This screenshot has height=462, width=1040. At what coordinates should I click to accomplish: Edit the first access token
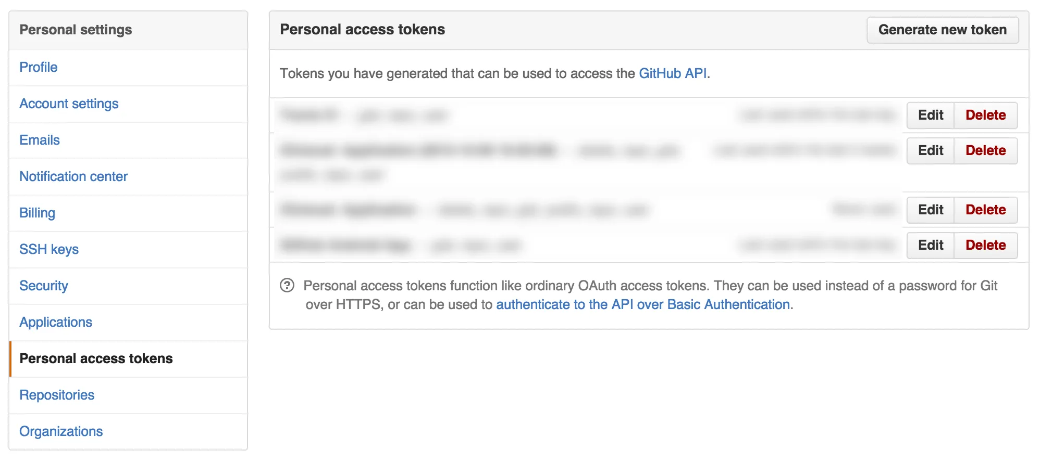click(x=931, y=115)
